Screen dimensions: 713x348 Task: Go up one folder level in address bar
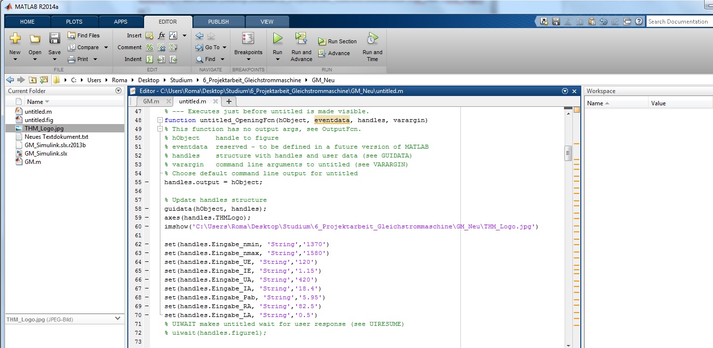tap(33, 80)
